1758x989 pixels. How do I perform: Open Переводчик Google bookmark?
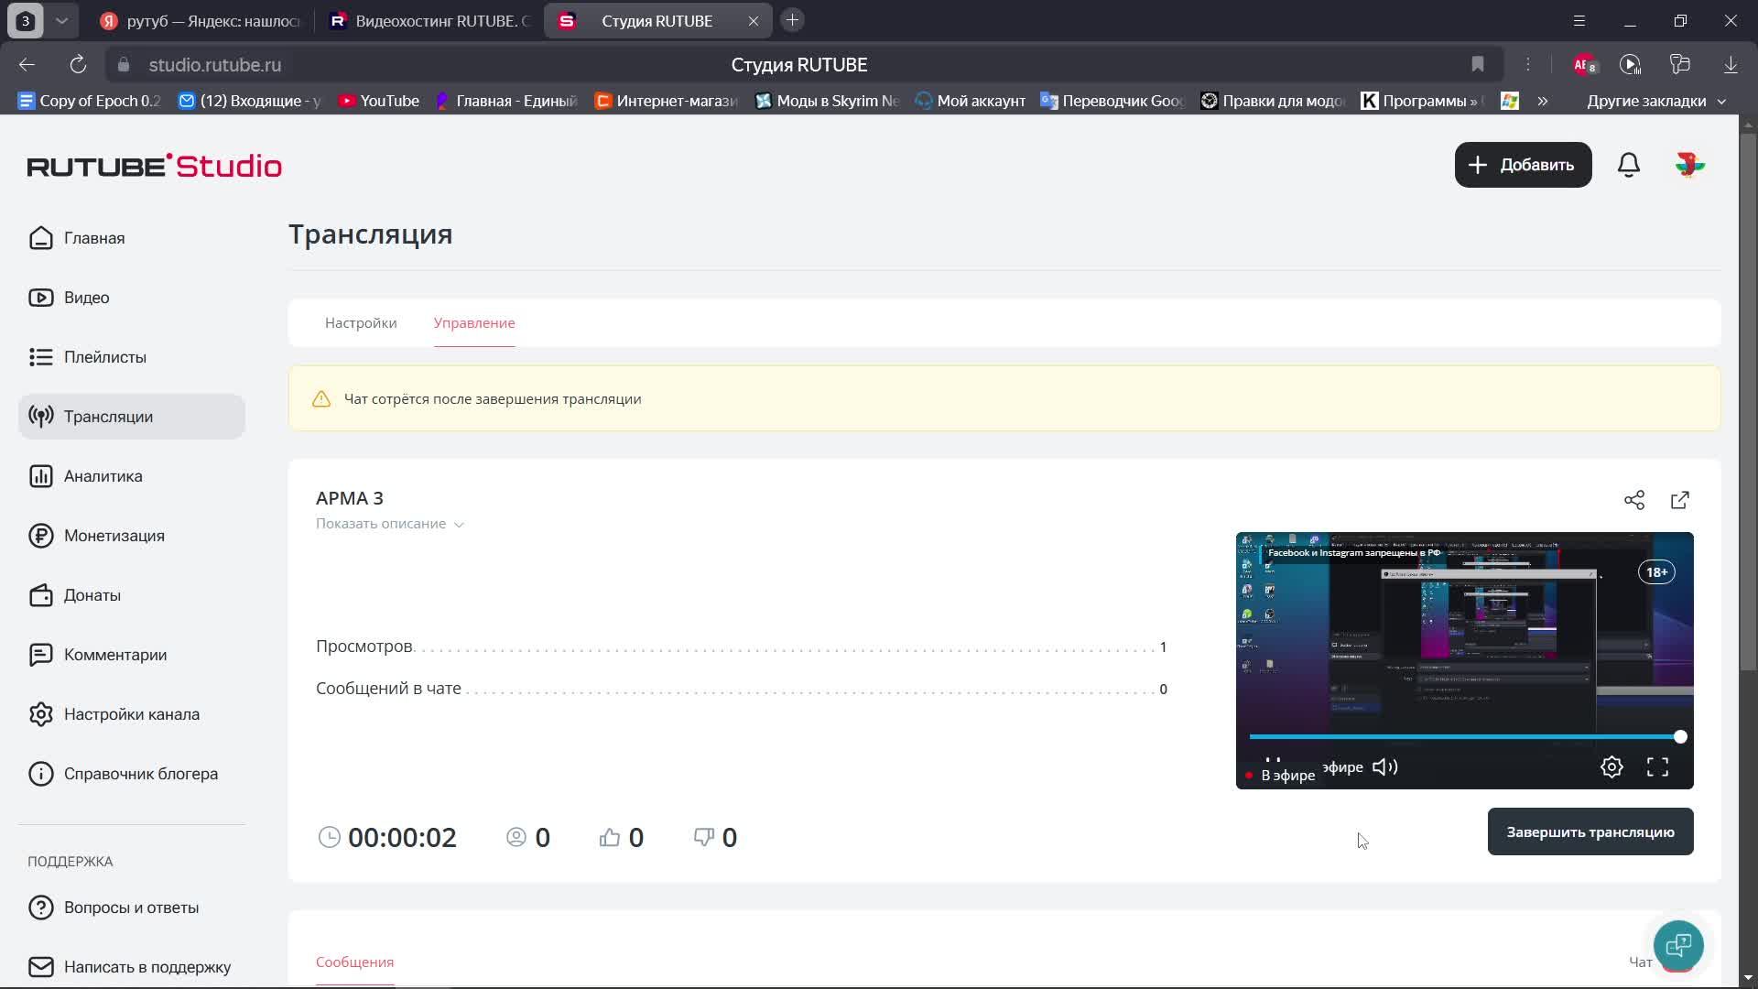click(1113, 101)
